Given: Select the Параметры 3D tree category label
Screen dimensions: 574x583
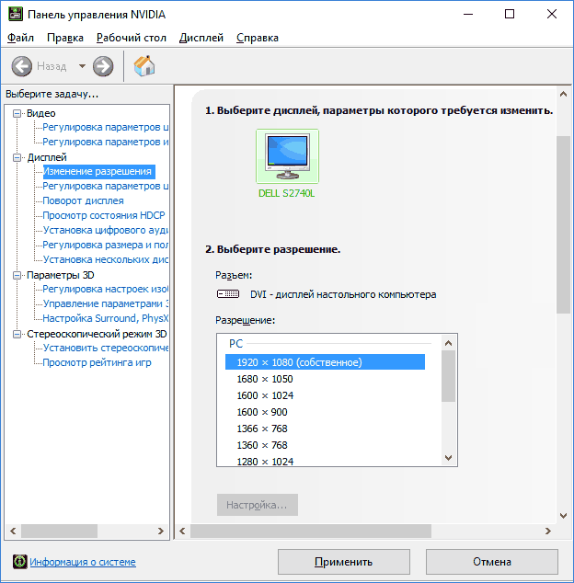Looking at the screenshot, I should [61, 275].
